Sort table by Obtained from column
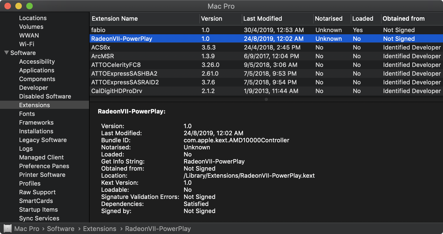 (403, 19)
